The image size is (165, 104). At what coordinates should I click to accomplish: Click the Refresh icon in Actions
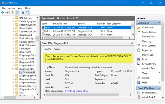(x=139, y=78)
